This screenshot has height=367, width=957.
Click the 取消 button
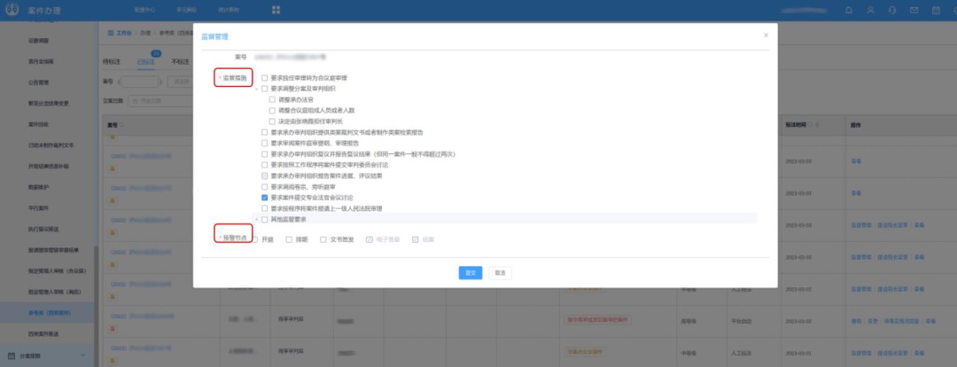[x=500, y=272]
